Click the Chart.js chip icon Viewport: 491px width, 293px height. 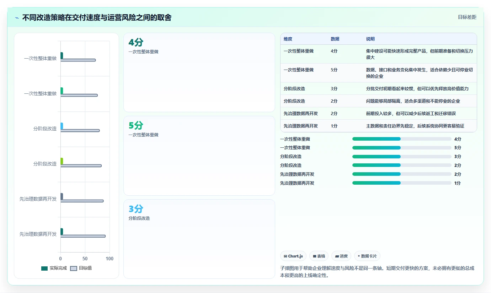[285, 256]
